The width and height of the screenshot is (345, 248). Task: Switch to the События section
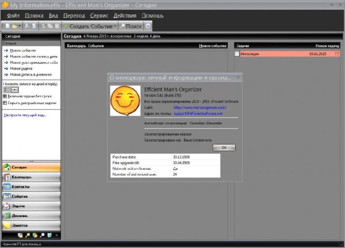click(x=30, y=196)
